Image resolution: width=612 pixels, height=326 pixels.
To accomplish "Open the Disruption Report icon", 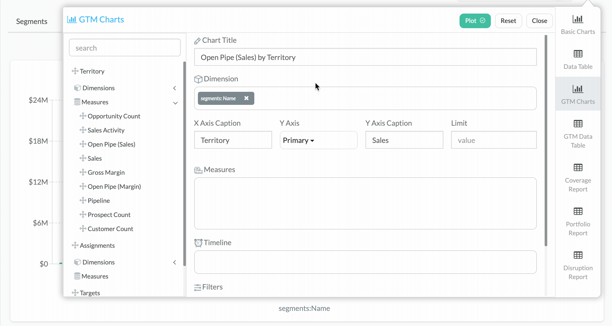I will click(x=578, y=255).
